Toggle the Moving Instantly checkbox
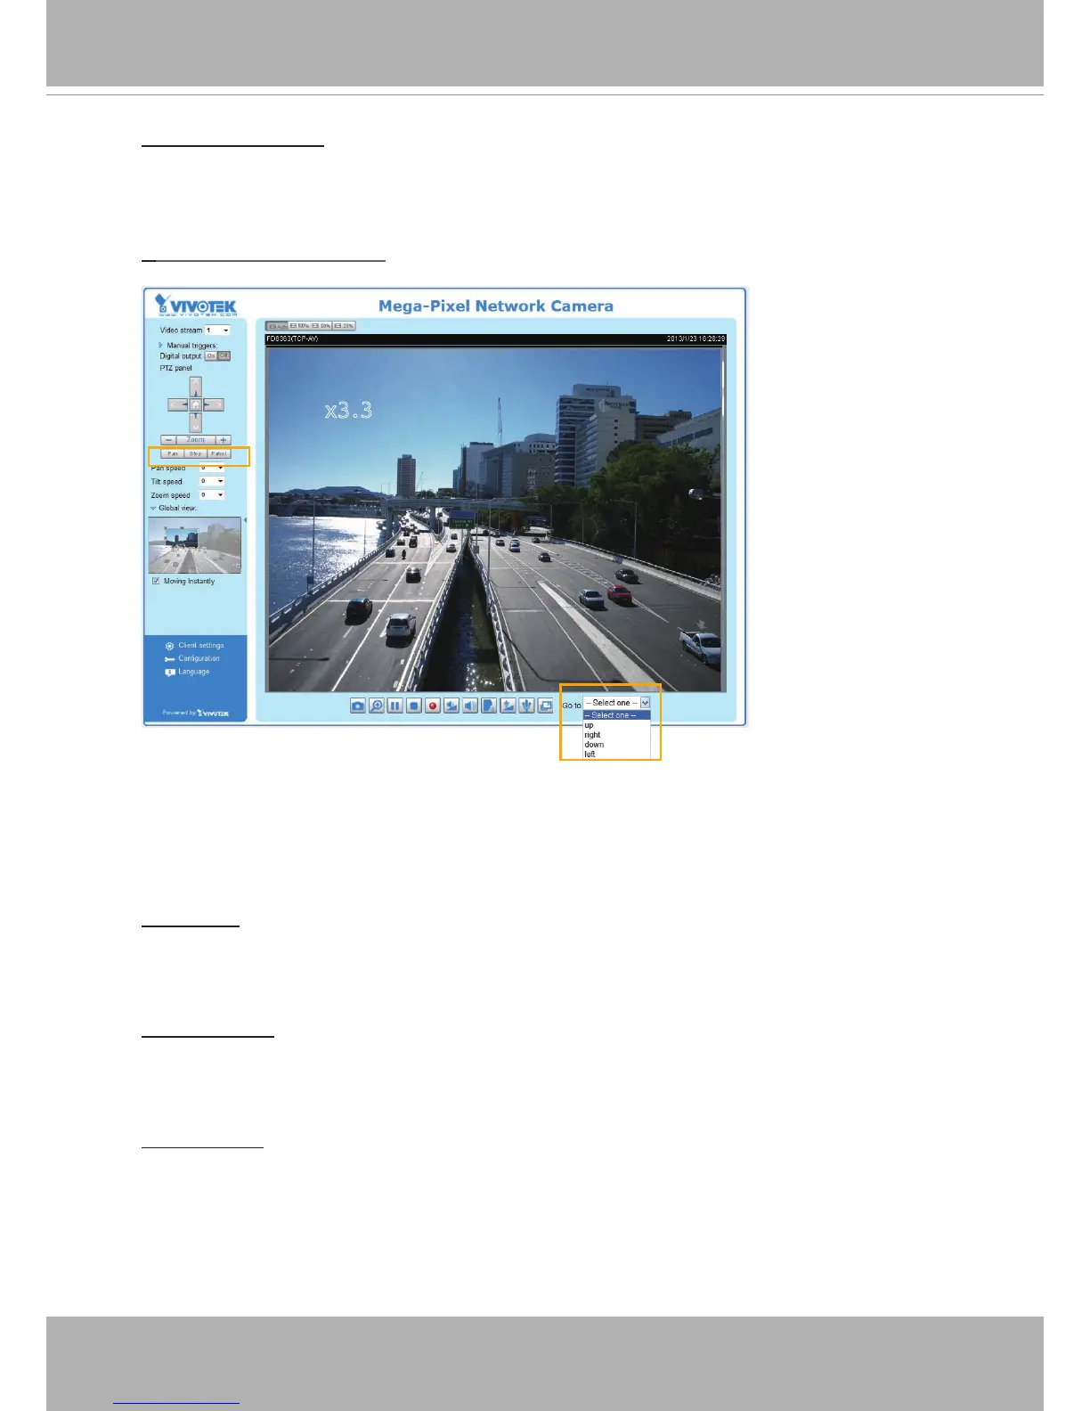 (x=156, y=581)
